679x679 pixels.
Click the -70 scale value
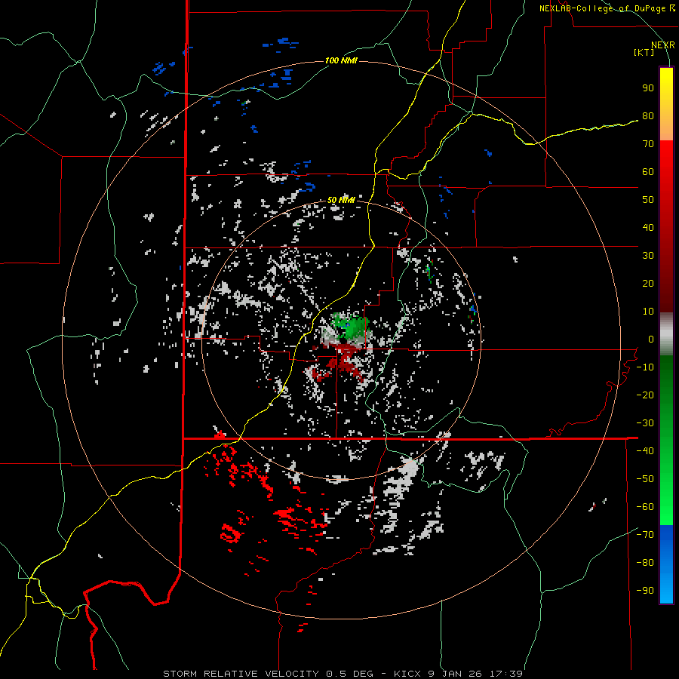(645, 535)
